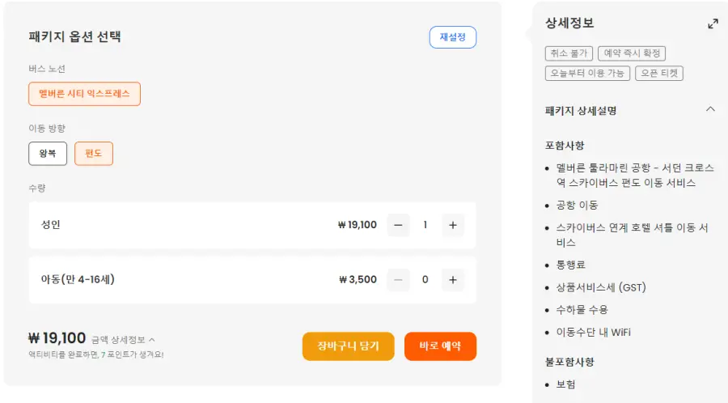Screen dimensions: 728x403
Task: Click the 아동 quantity value field
Action: [425, 280]
